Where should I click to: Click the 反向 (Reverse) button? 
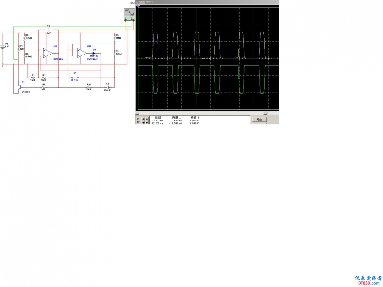(259, 120)
